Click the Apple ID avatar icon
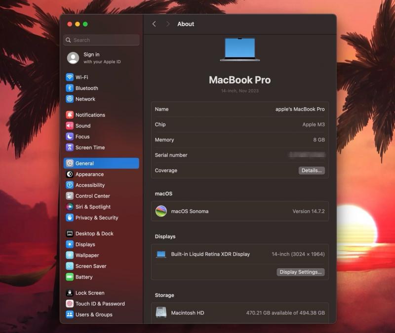 [x=73, y=58]
